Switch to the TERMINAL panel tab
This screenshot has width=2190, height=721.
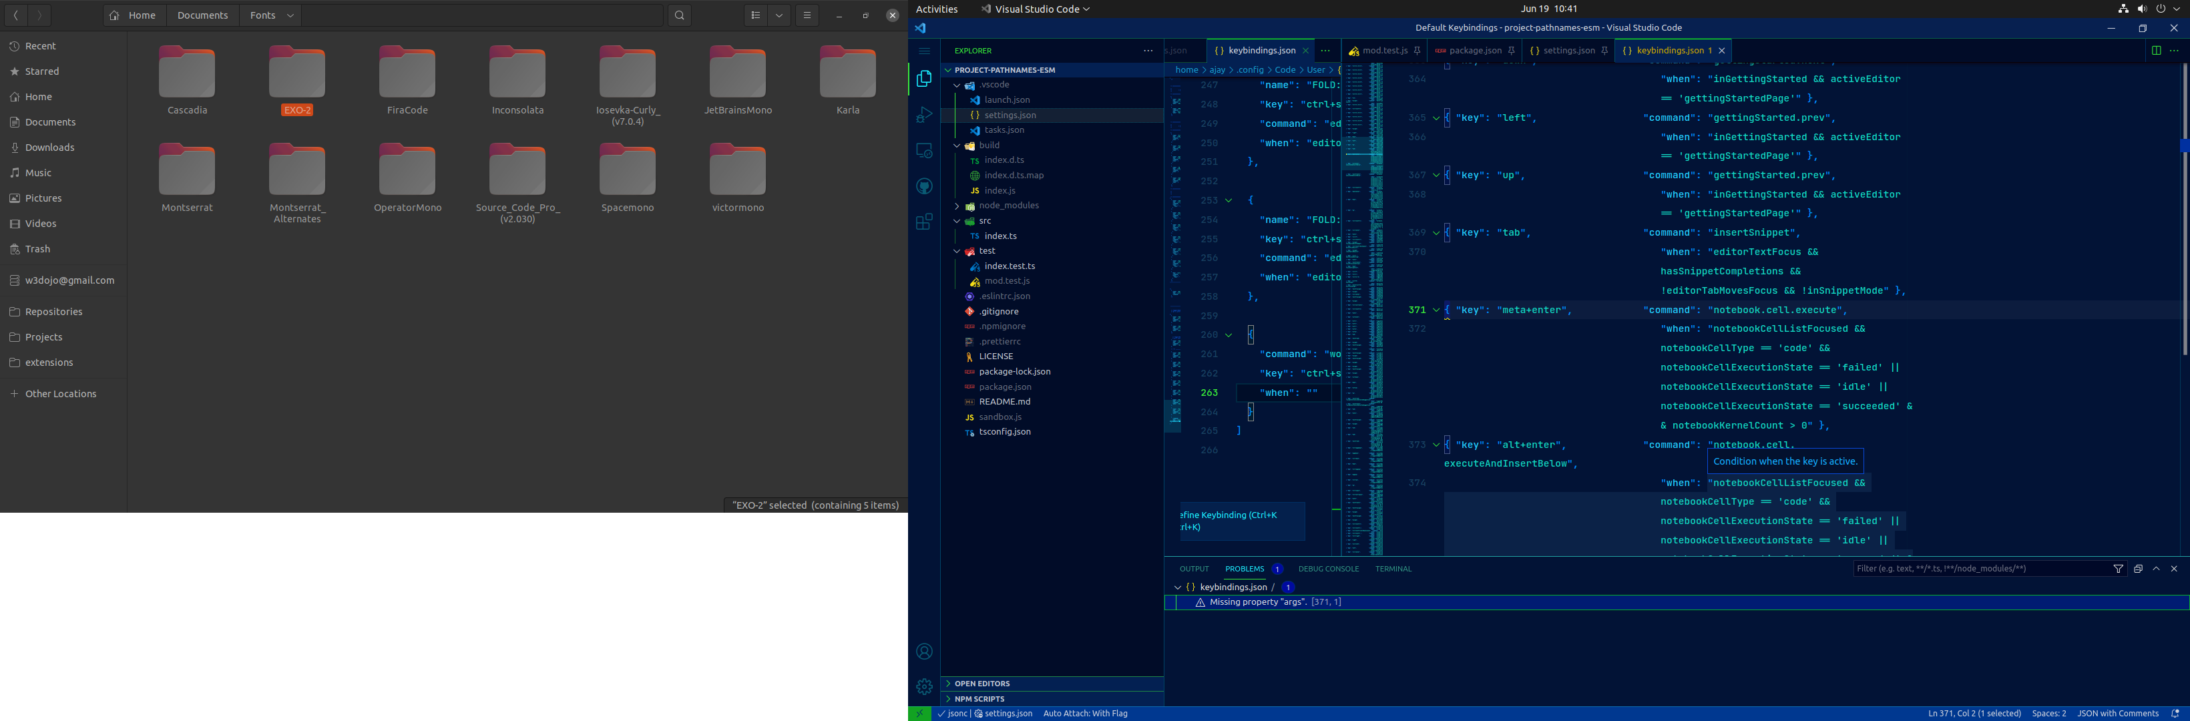click(1393, 569)
